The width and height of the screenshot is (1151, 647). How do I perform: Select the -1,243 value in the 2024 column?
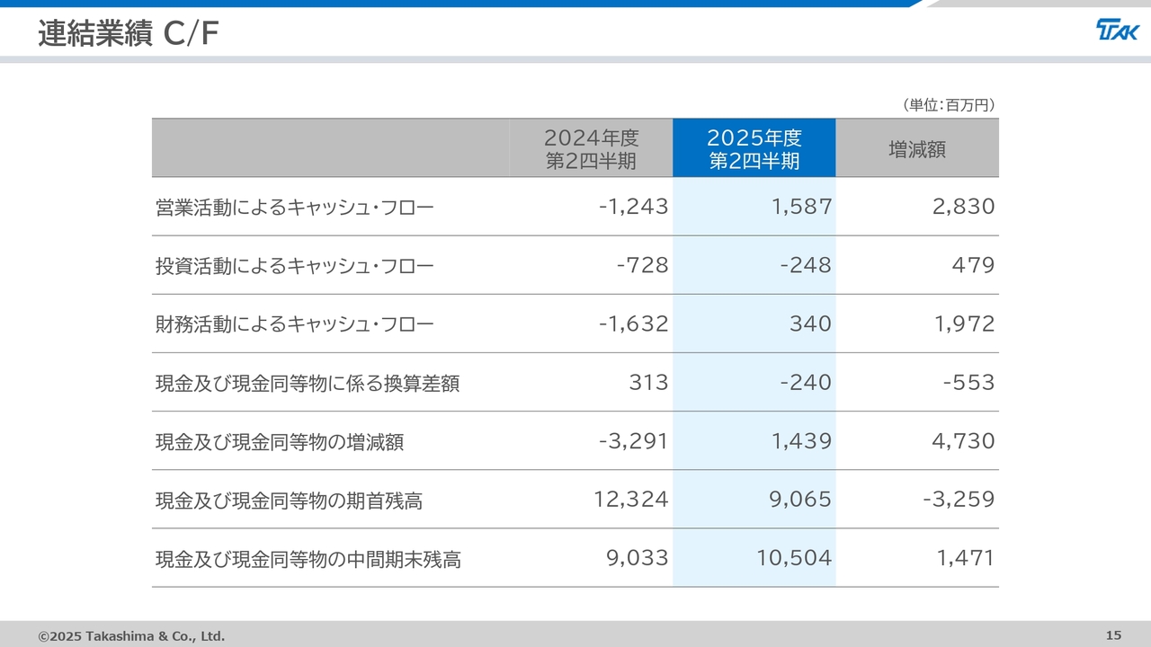634,207
